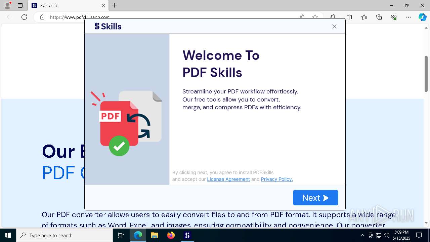Open File Explorer from taskbar
The image size is (430, 242).
click(x=155, y=235)
